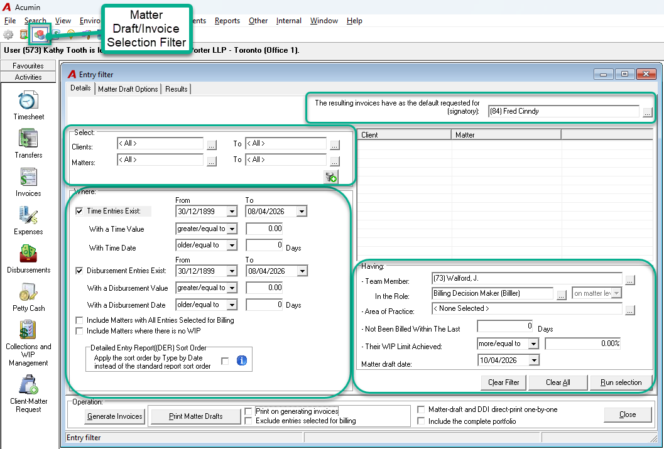Viewport: 664px width, 449px height.
Task: Open Collections and WIP Management
Action: click(28, 344)
